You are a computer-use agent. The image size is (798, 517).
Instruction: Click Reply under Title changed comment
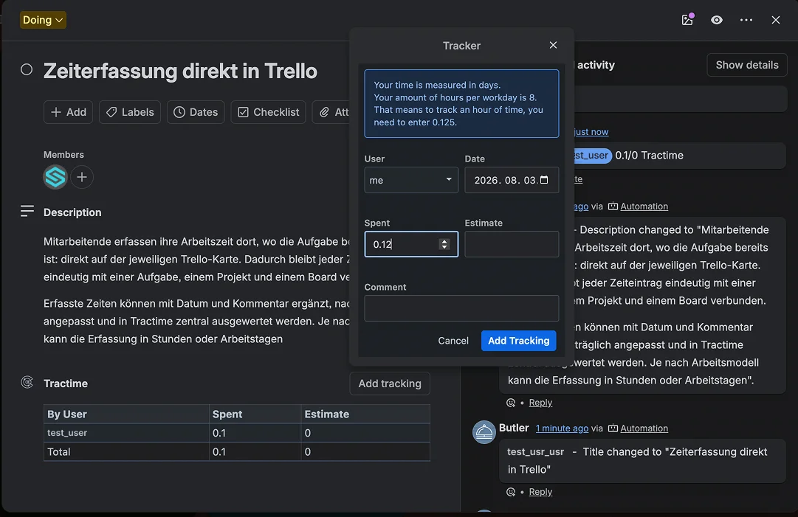click(x=540, y=492)
